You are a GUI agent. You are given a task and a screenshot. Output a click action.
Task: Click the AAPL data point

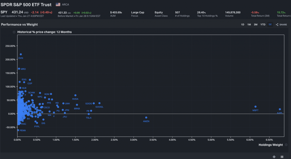click(280, 109)
